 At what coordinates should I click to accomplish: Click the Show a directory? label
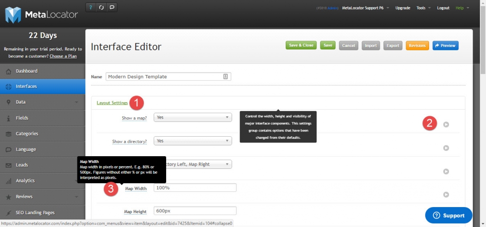pyautogui.click(x=130, y=142)
